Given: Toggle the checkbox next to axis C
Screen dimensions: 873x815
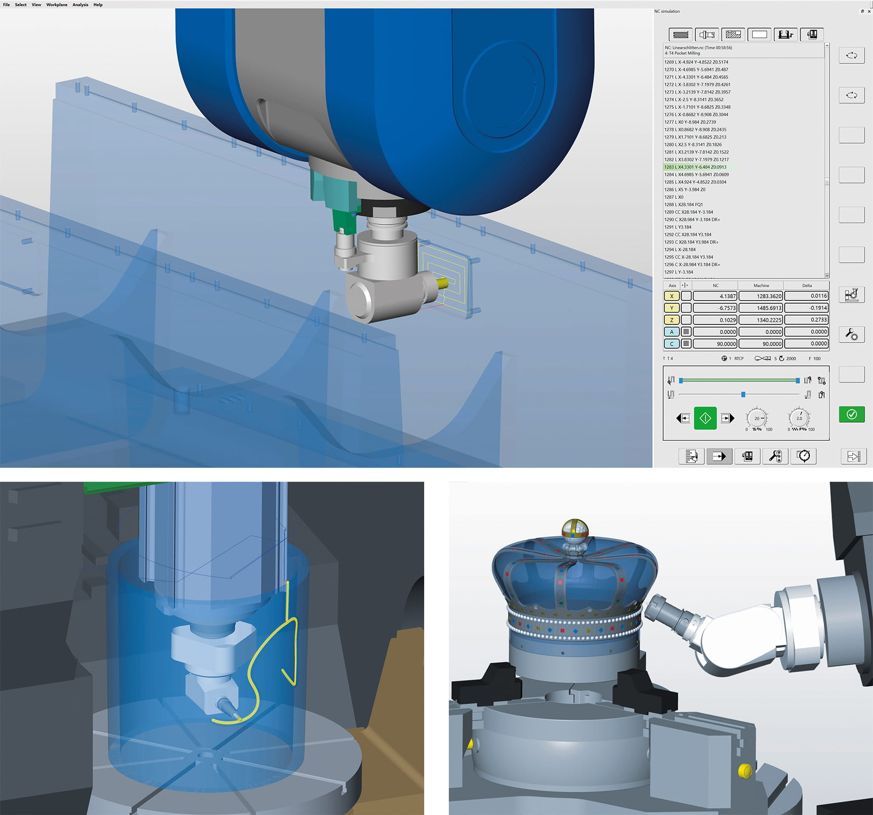Looking at the screenshot, I should point(686,344).
